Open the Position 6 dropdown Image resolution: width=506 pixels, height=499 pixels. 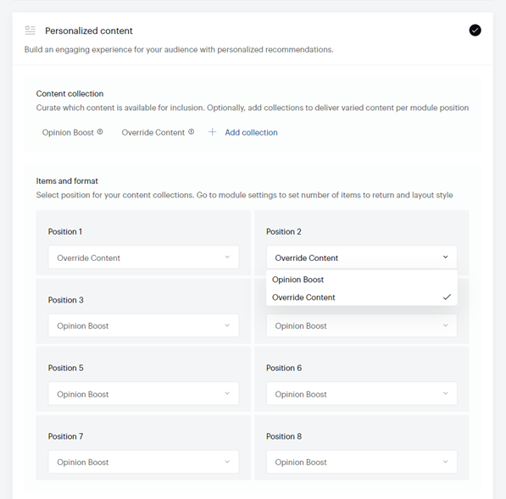(361, 393)
